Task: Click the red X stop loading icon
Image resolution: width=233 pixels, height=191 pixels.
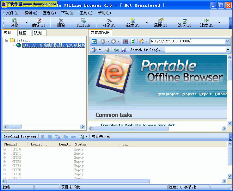Action: tap(126, 41)
